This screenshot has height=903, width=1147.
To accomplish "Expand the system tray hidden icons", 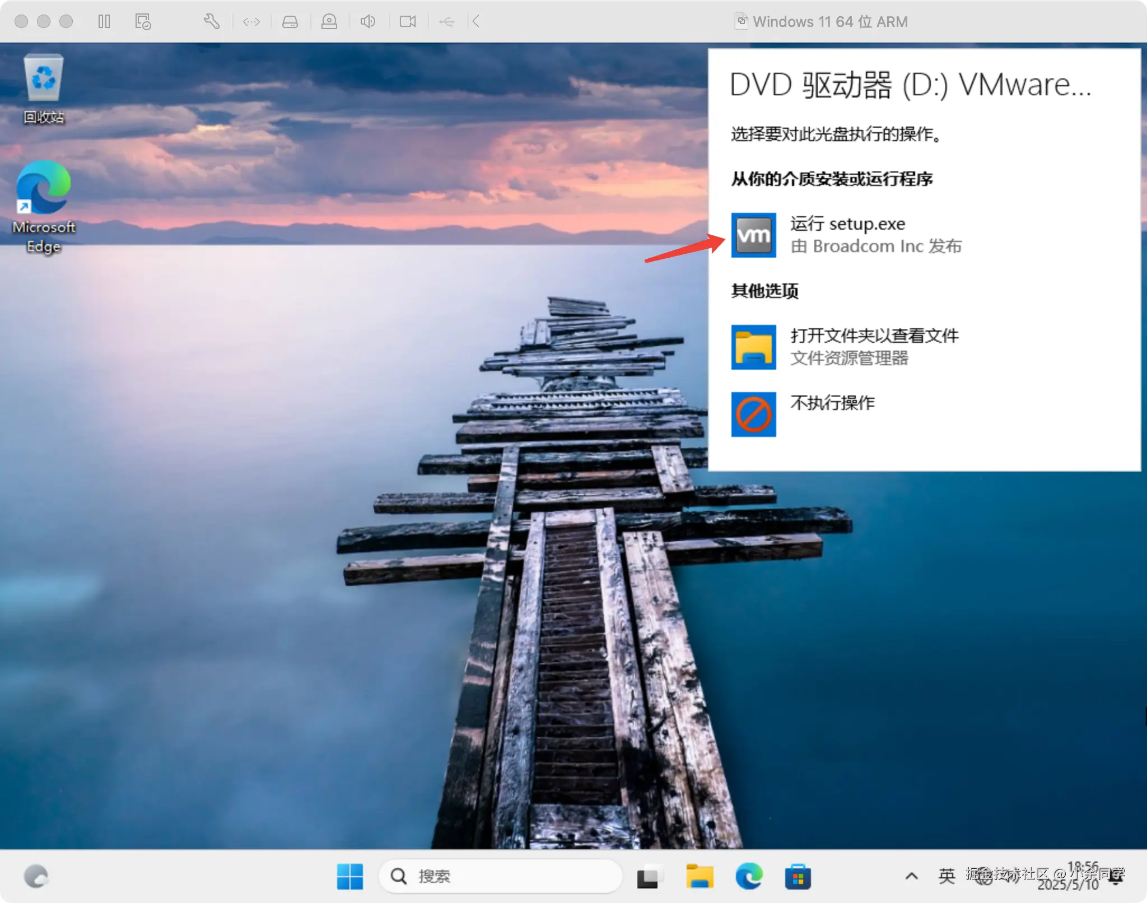I will pos(911,876).
